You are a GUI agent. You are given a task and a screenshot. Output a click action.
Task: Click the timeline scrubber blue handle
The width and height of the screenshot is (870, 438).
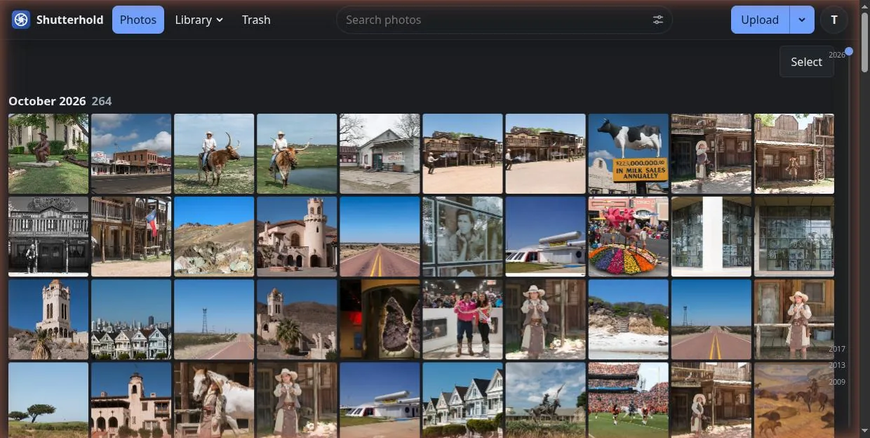click(849, 51)
